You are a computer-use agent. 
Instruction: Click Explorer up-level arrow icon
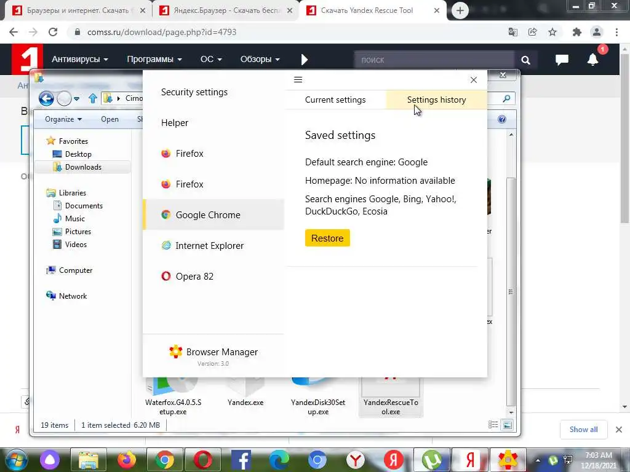pos(93,98)
